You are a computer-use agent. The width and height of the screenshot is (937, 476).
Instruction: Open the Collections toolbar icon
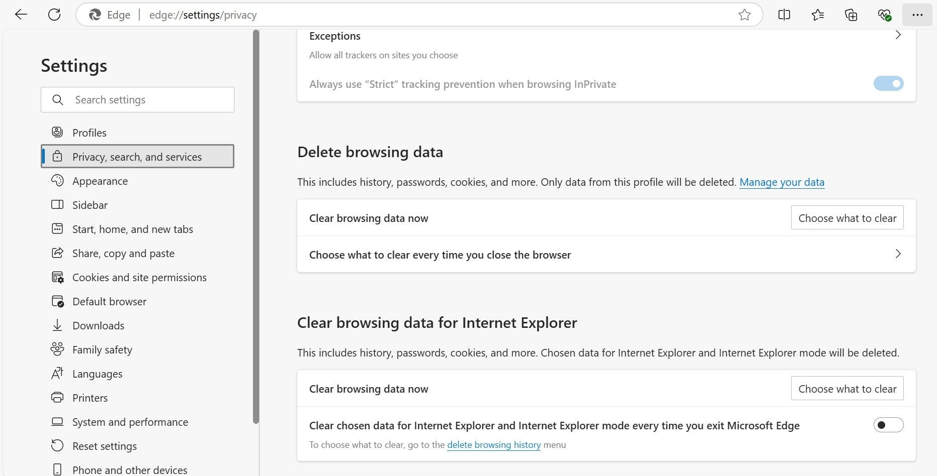851,15
